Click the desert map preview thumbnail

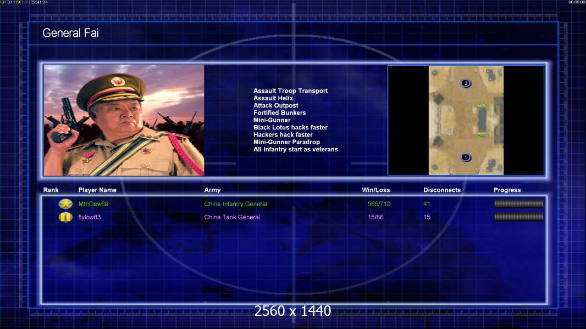(x=466, y=120)
